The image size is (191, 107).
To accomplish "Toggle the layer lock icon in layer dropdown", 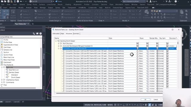I will click(x=157, y=11).
